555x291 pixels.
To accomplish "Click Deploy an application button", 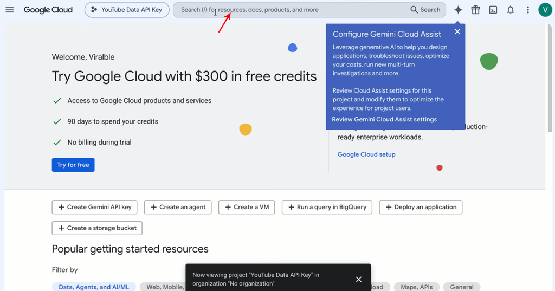I will click(421, 207).
